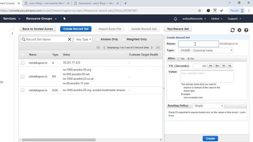Screen dimensions: 253x142
Task: Check the A record row checkbox
Action: tap(23, 63)
